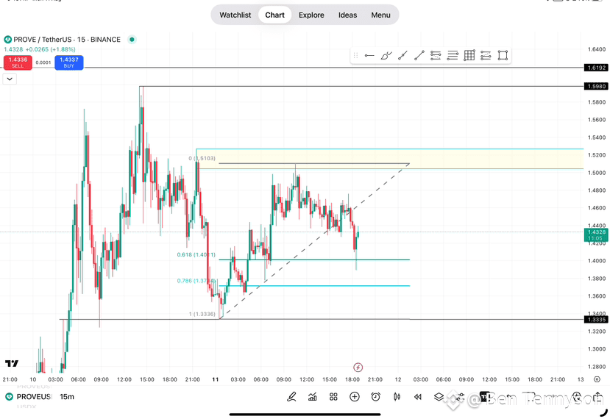Switch to the Ideas tab
The image size is (610, 419).
click(347, 15)
